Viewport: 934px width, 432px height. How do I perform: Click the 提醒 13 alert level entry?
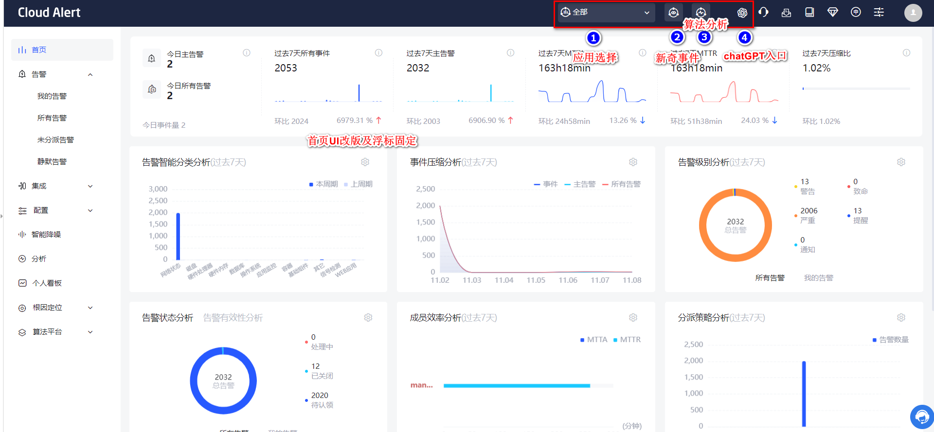tap(858, 215)
